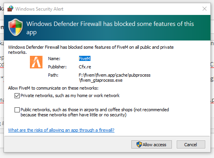Screen dimensions: 214x158
Task: Open the firewall risks help link
Action: (x=61, y=130)
